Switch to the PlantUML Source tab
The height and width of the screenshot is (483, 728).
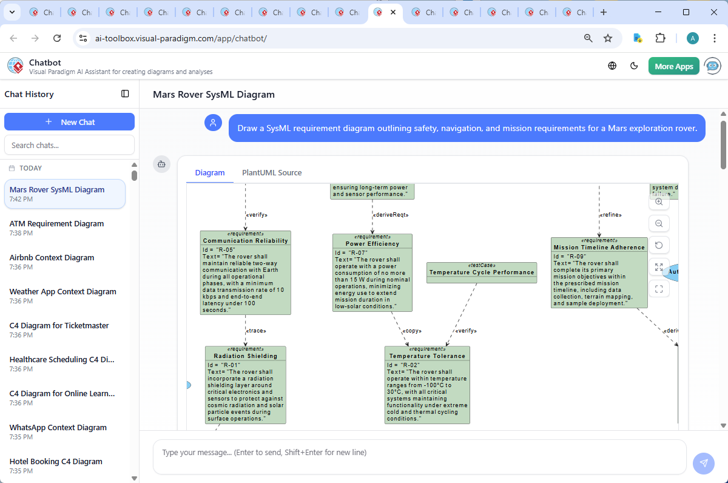point(272,172)
